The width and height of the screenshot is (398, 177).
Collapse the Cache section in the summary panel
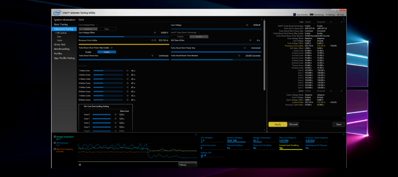pyautogui.click(x=341, y=91)
